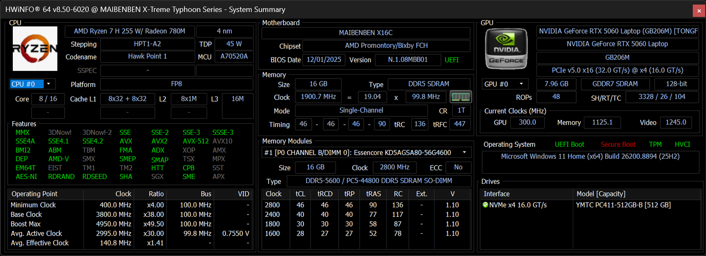Screen dimensions: 706x256
Task: Select the 2400 clock memory timing row
Action: click(x=366, y=215)
